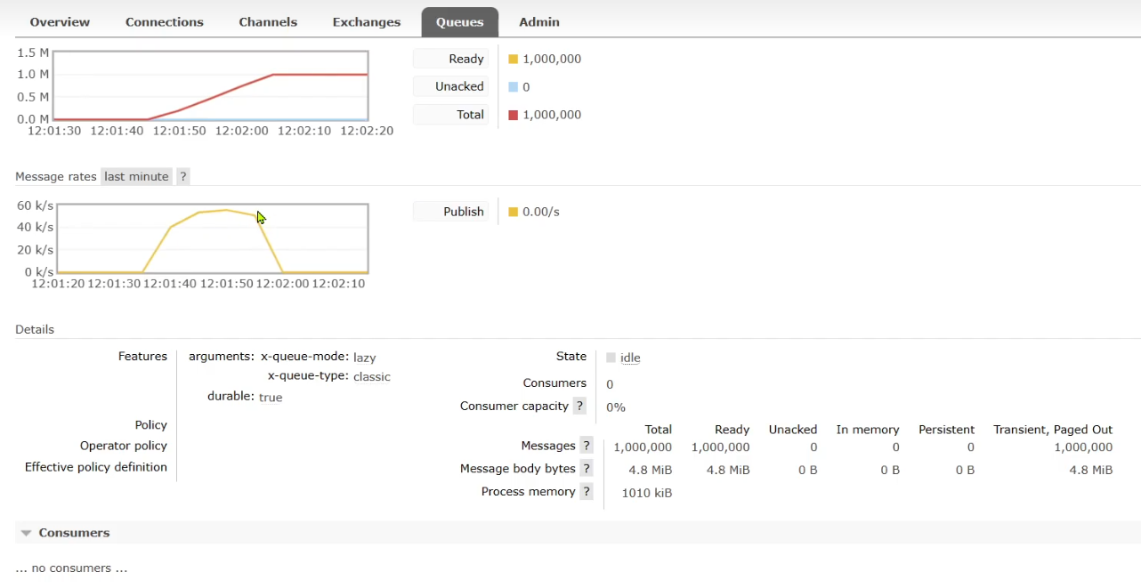Change the 'last minute' time range

136,176
